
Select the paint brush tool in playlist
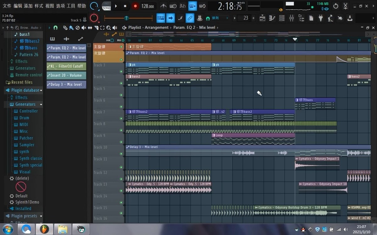71,28
